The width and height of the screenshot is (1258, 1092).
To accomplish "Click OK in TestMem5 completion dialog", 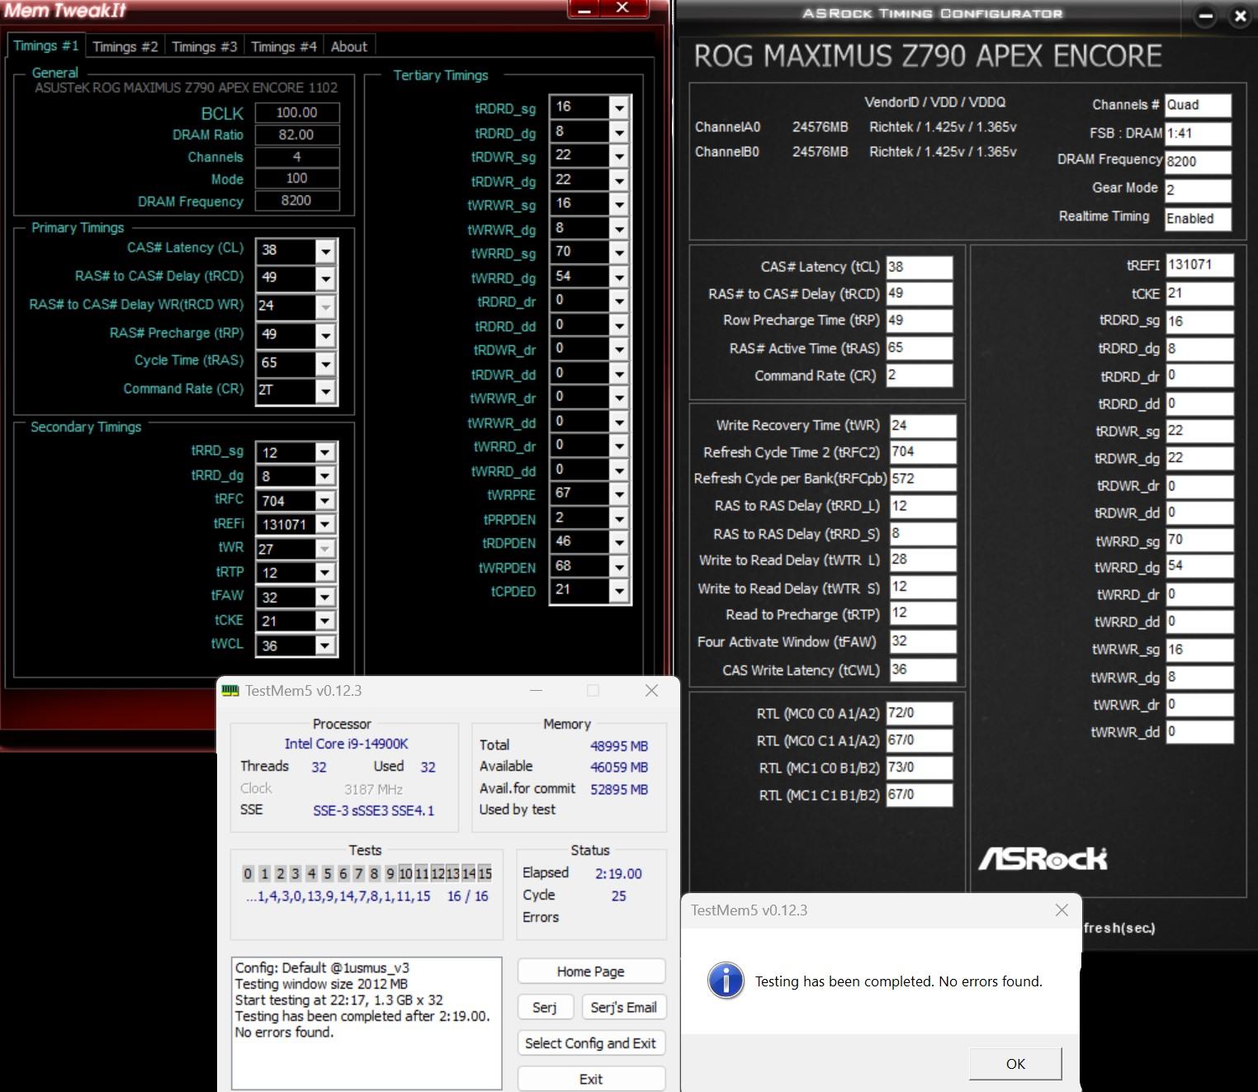I will pyautogui.click(x=1015, y=1063).
